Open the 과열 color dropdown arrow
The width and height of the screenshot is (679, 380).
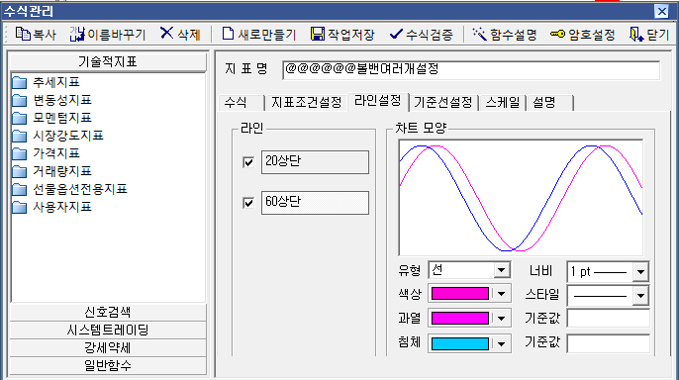501,319
